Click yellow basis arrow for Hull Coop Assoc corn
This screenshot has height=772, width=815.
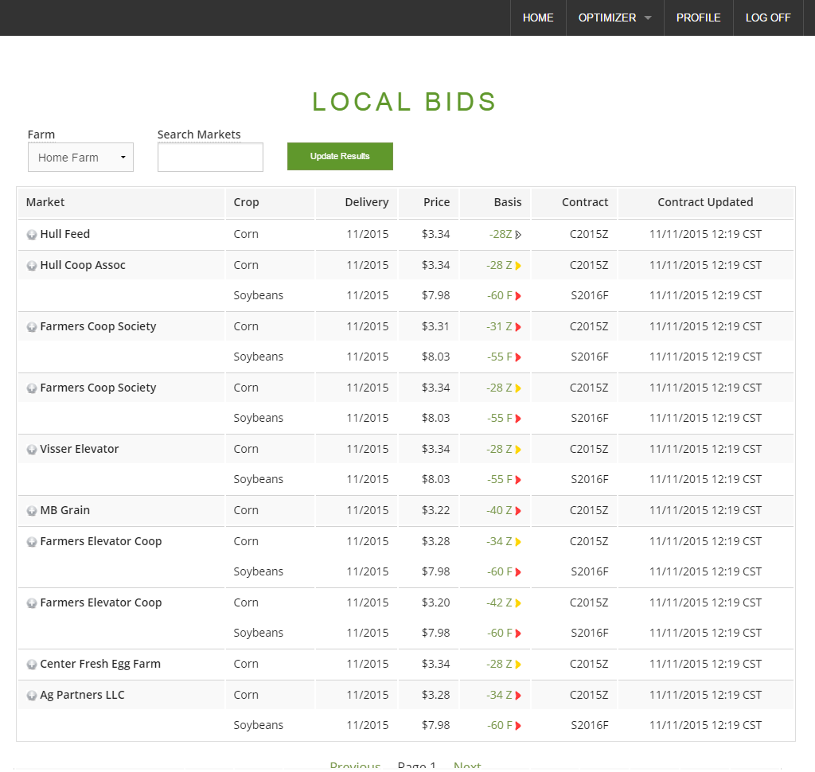[x=518, y=266]
